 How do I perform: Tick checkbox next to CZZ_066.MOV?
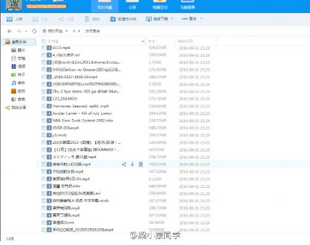click(x=43, y=99)
